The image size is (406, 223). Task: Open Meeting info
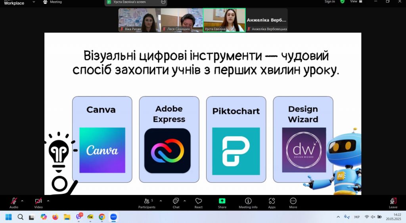click(248, 202)
